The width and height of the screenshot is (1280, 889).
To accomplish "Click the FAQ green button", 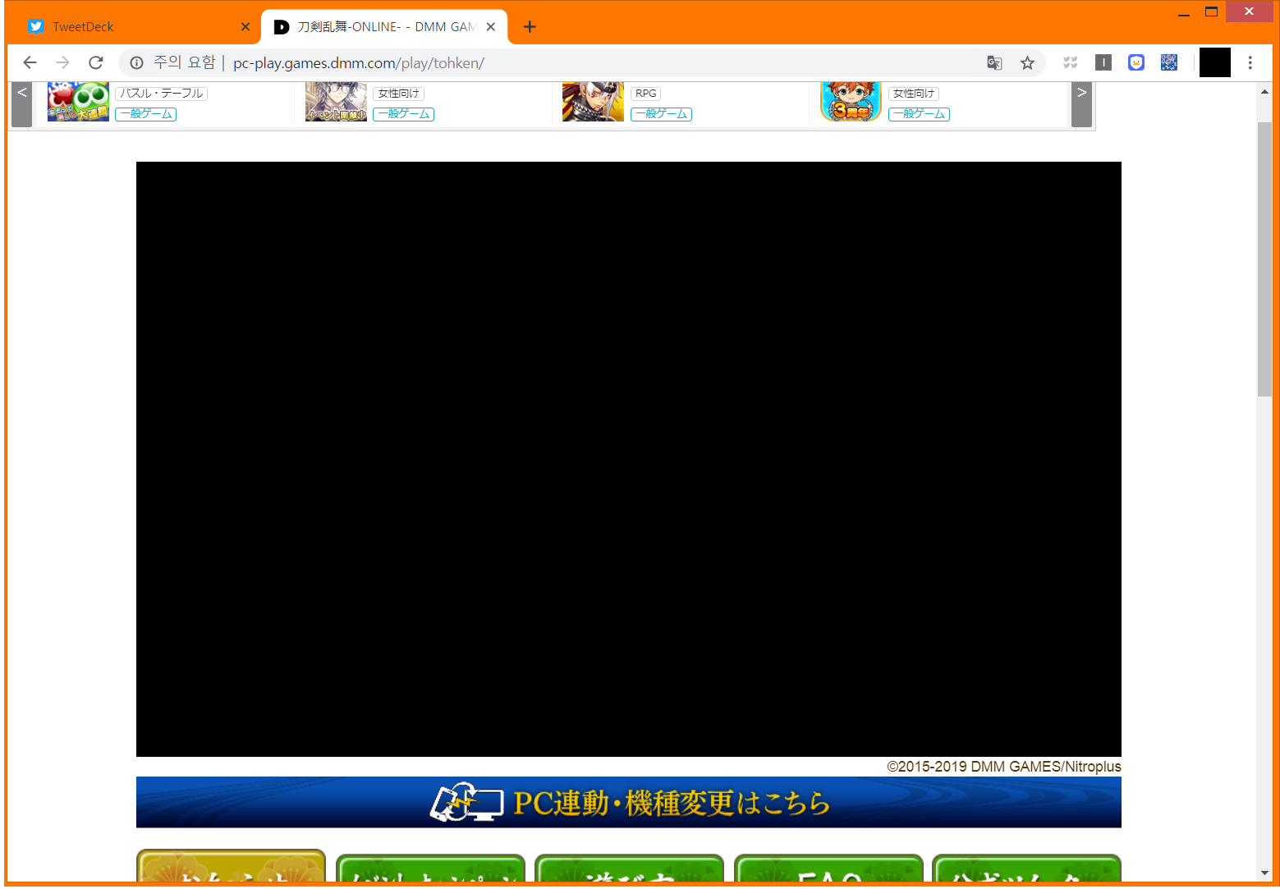I will point(828,870).
